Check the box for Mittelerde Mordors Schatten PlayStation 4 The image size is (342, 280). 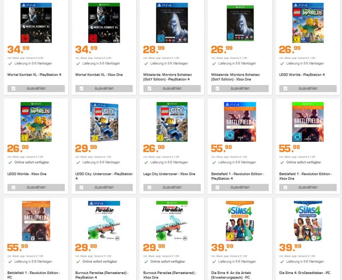click(x=149, y=89)
